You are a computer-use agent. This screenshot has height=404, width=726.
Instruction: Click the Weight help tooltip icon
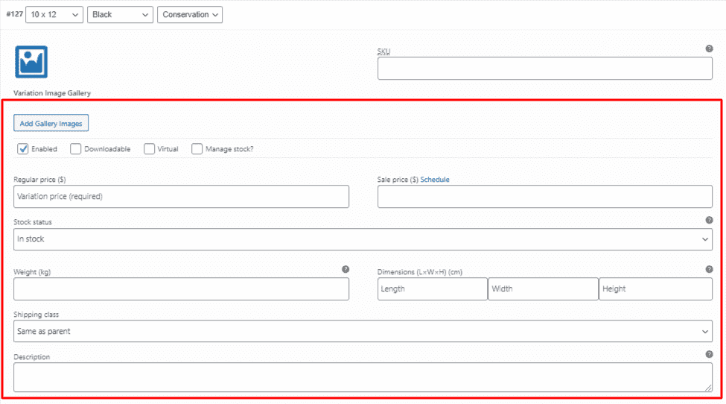346,269
